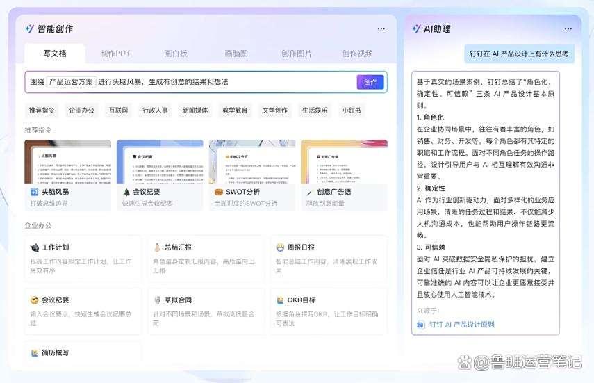Click the 草拟合同 icon
The image size is (594, 383).
[157, 300]
